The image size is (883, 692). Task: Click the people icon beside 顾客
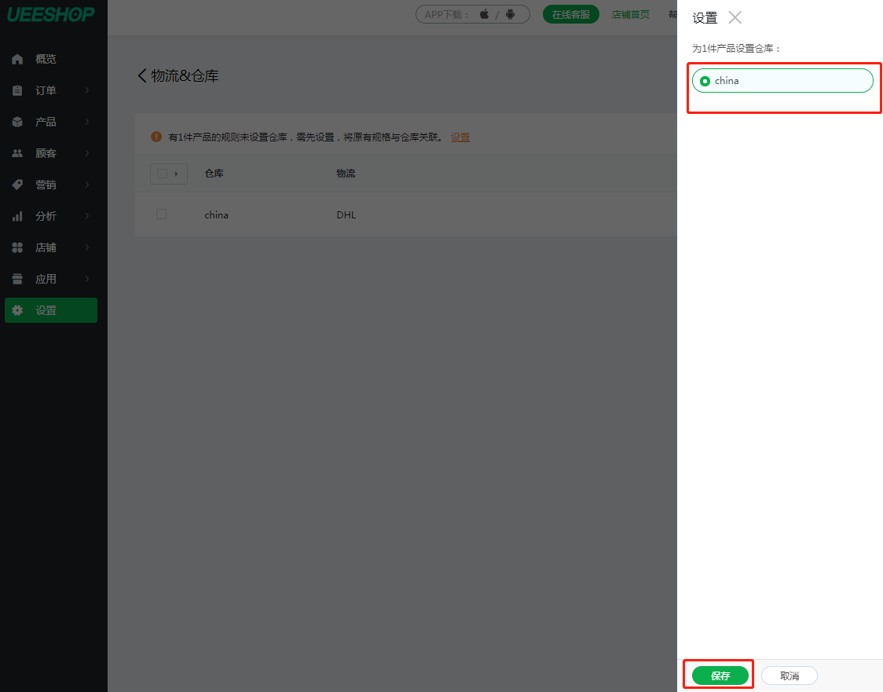click(17, 153)
